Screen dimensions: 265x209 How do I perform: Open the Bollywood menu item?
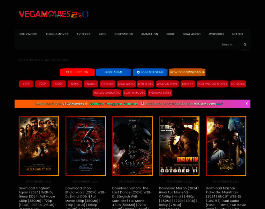click(124, 34)
